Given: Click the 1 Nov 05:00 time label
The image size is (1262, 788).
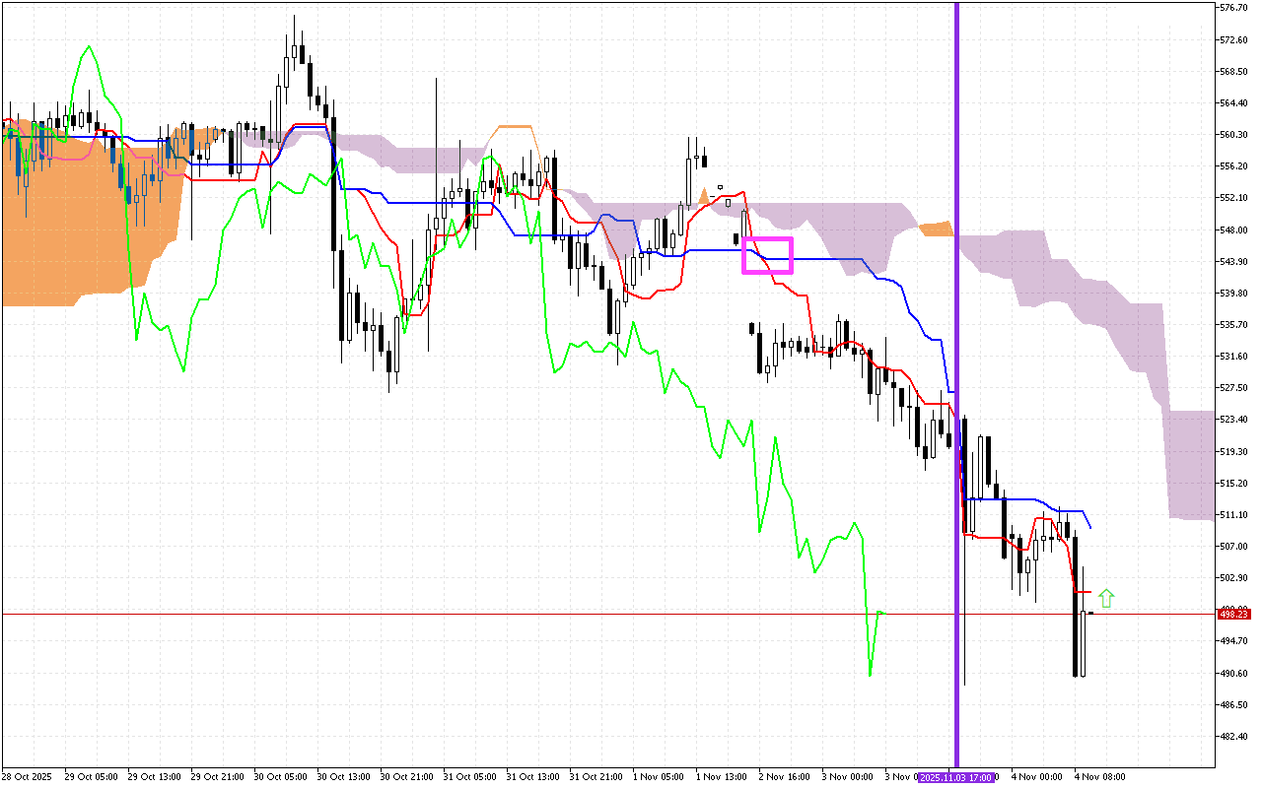Looking at the screenshot, I should point(660,777).
